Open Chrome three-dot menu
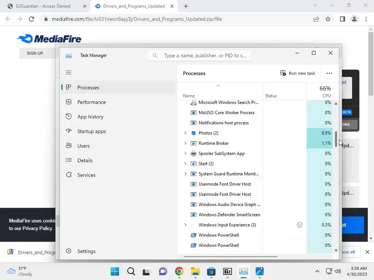This screenshot has width=374, height=280. pos(366,19)
